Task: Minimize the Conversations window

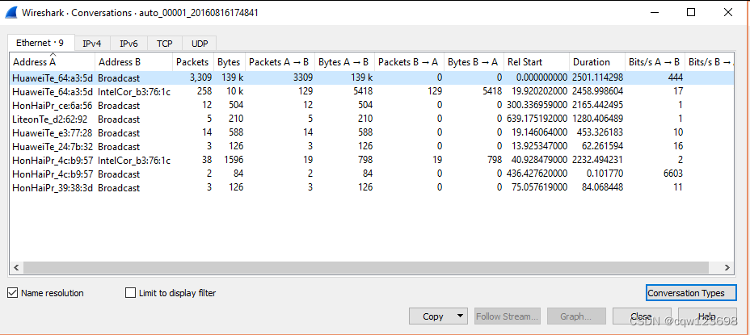Action: click(x=654, y=12)
